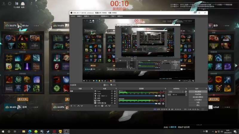Viewport: 239px width, 134px height.
Task: Open the 工具(T) menu in OBS
Action: tap(113, 16)
